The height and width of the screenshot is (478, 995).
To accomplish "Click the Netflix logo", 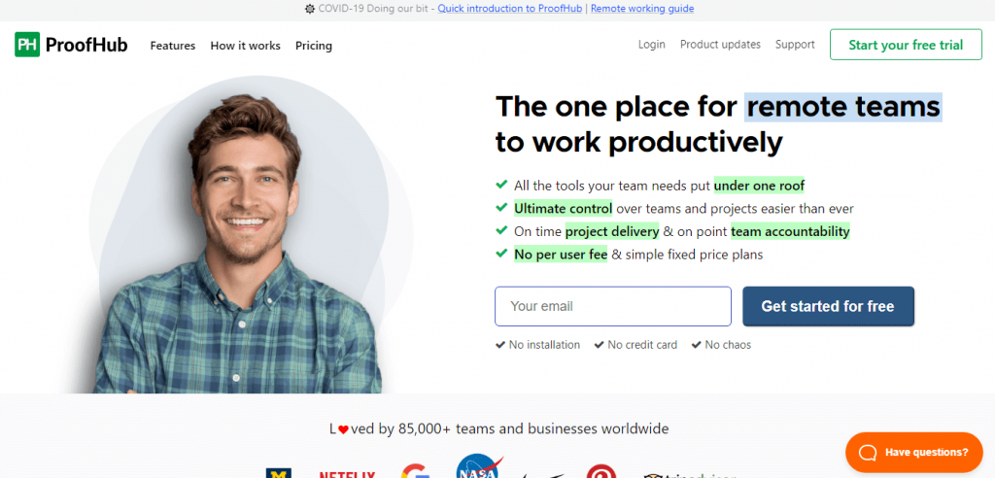I will [x=347, y=474].
